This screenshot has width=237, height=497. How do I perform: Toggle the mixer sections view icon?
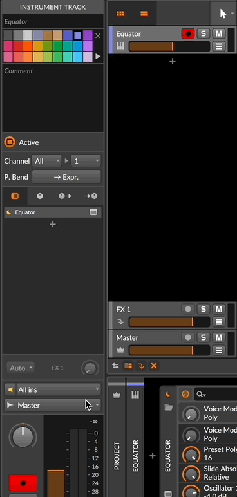[128, 366]
